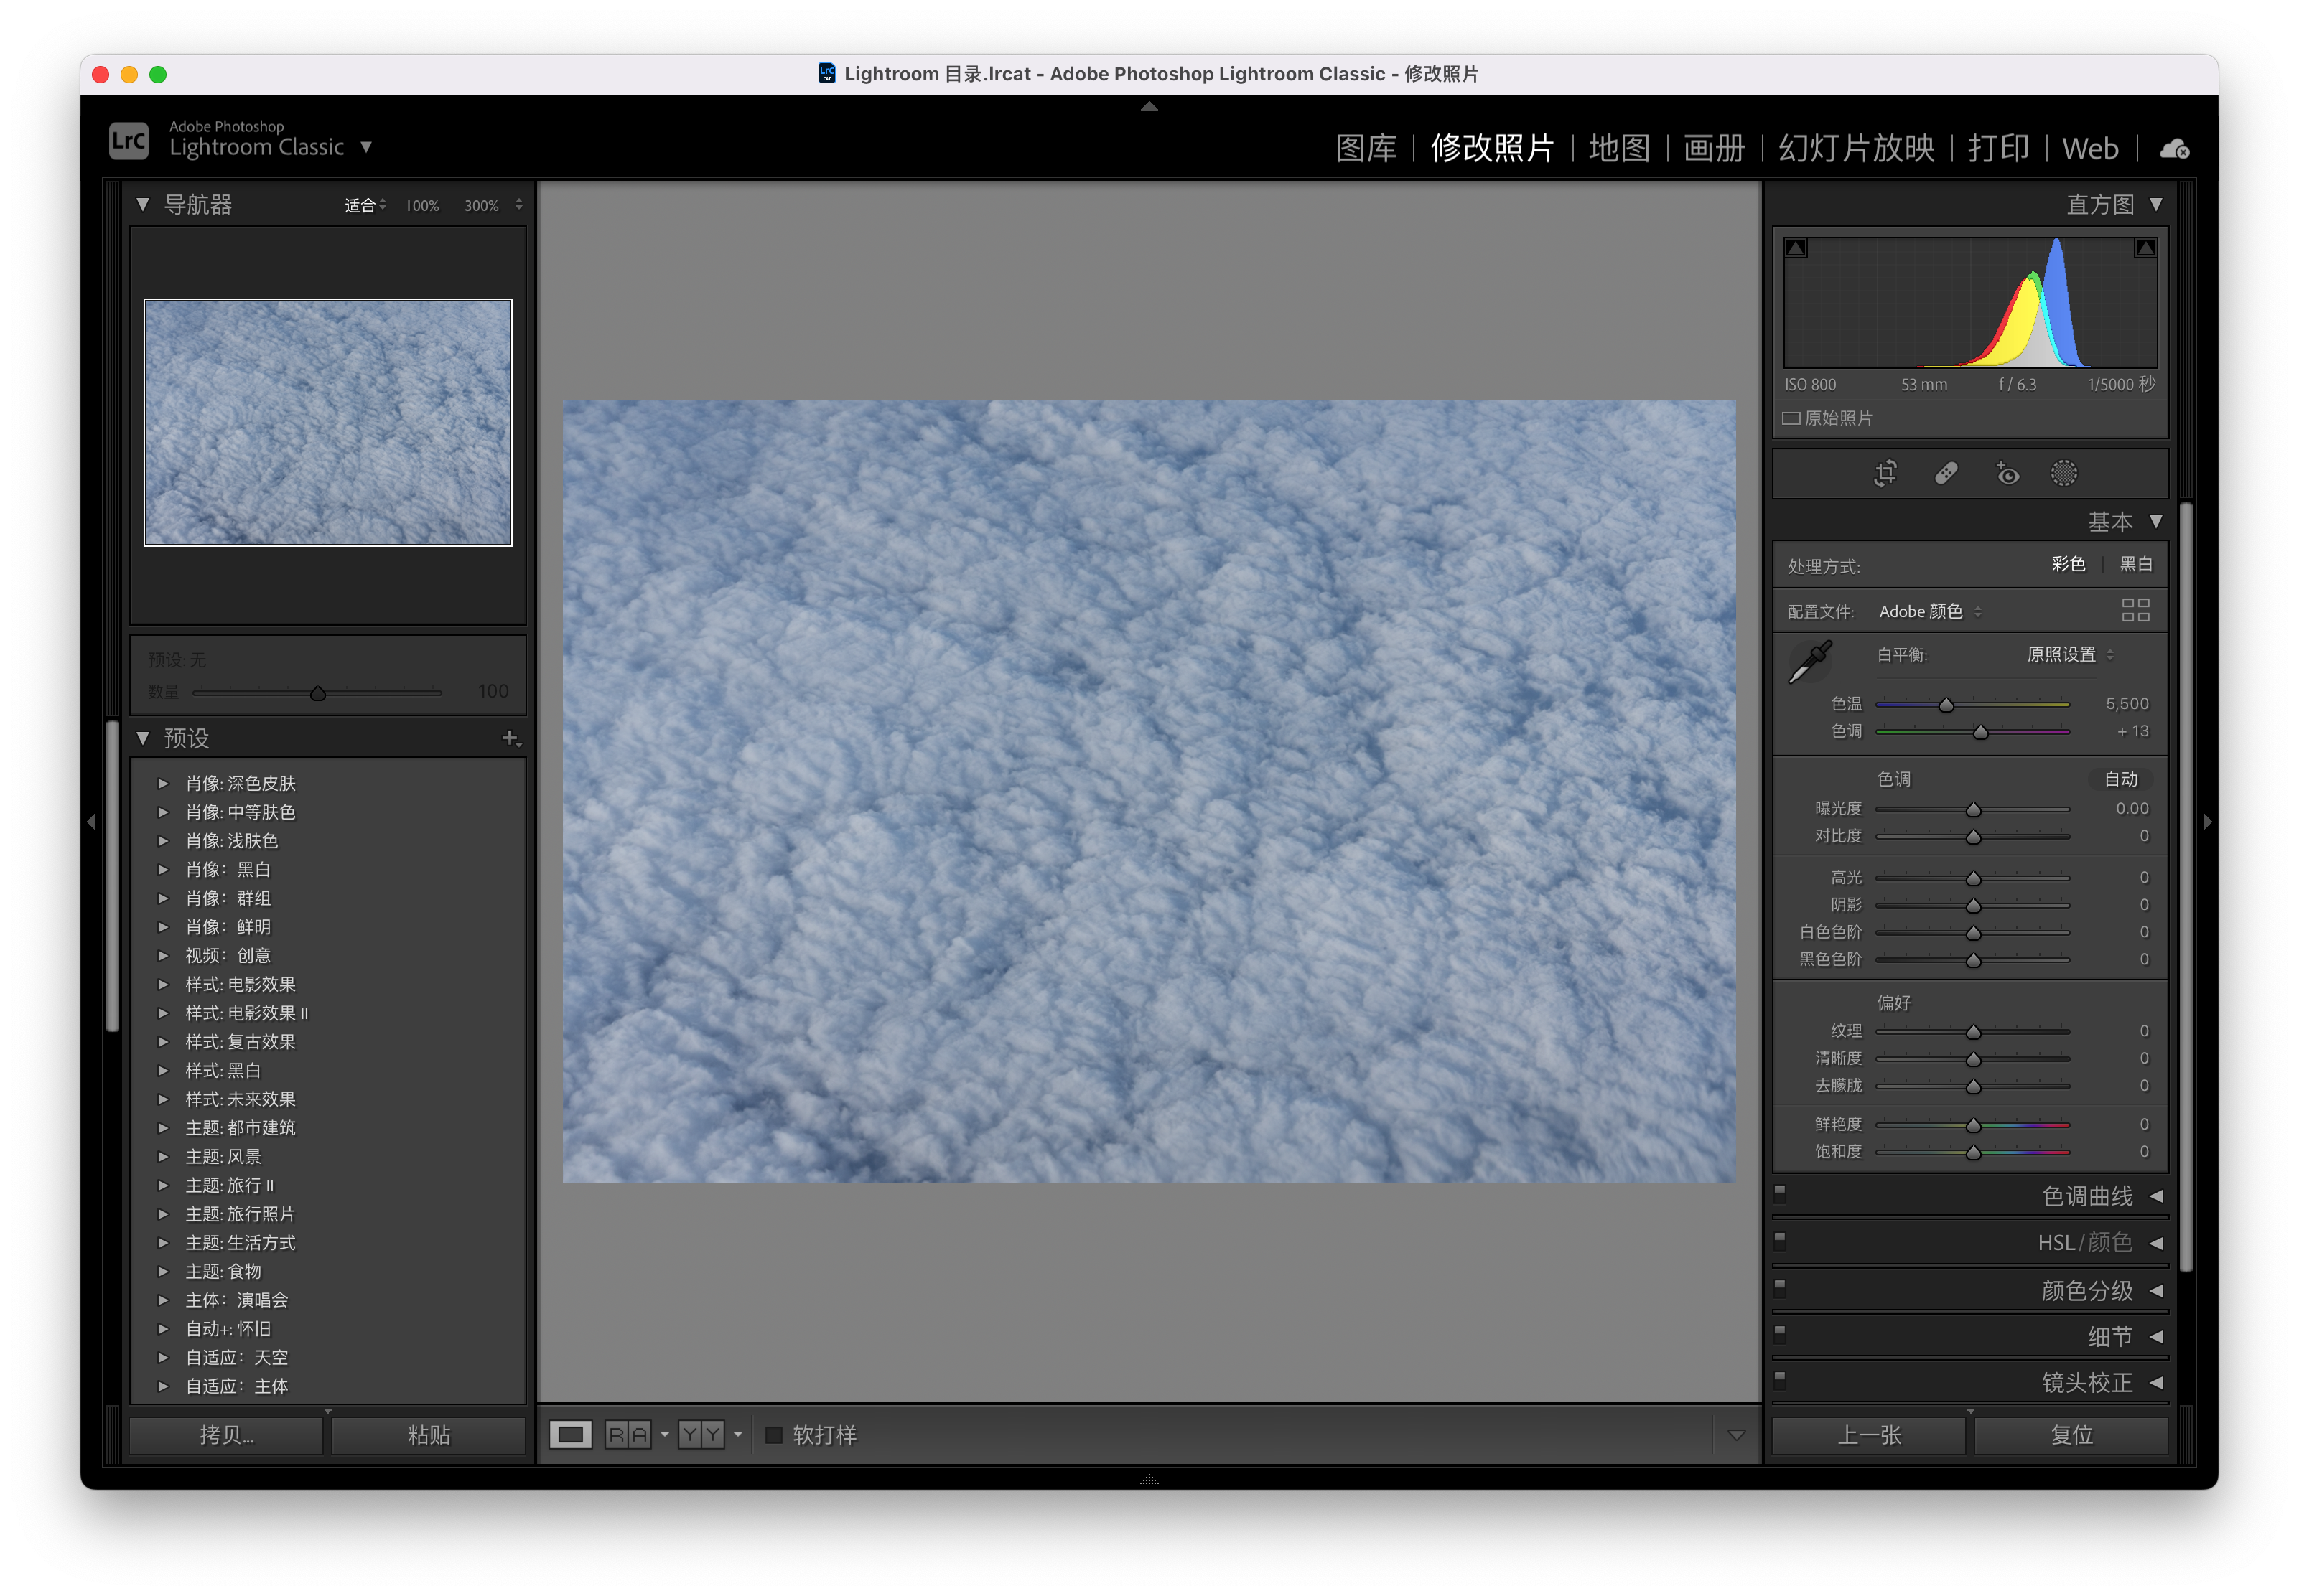This screenshot has width=2299, height=1596.
Task: Click the plus icon in 预设 panel
Action: click(510, 738)
